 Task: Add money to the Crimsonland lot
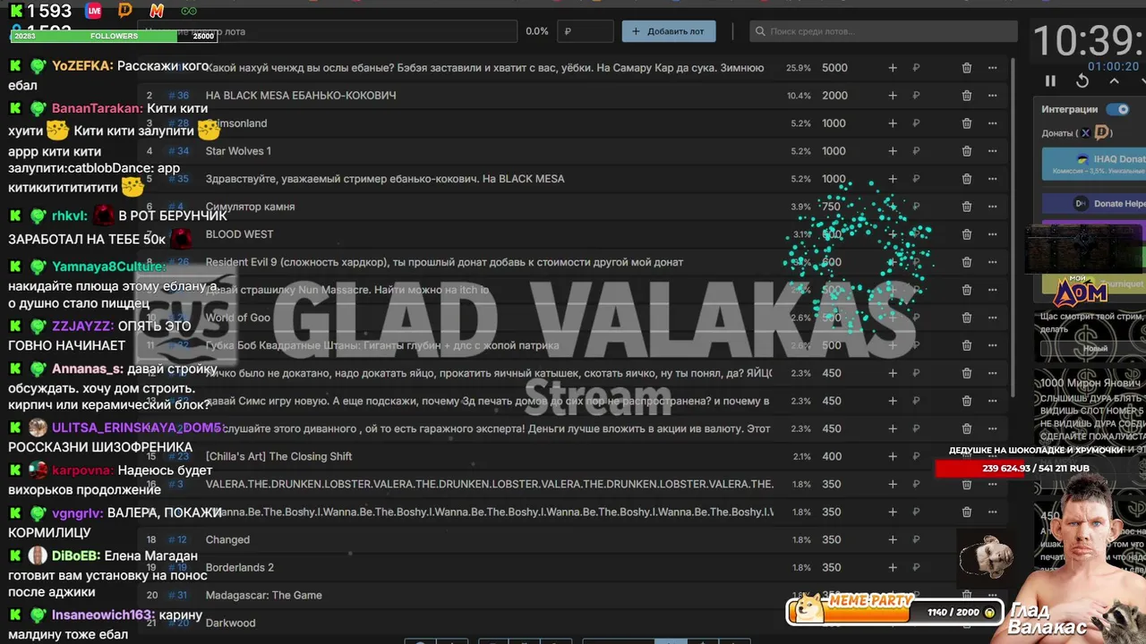pos(893,123)
